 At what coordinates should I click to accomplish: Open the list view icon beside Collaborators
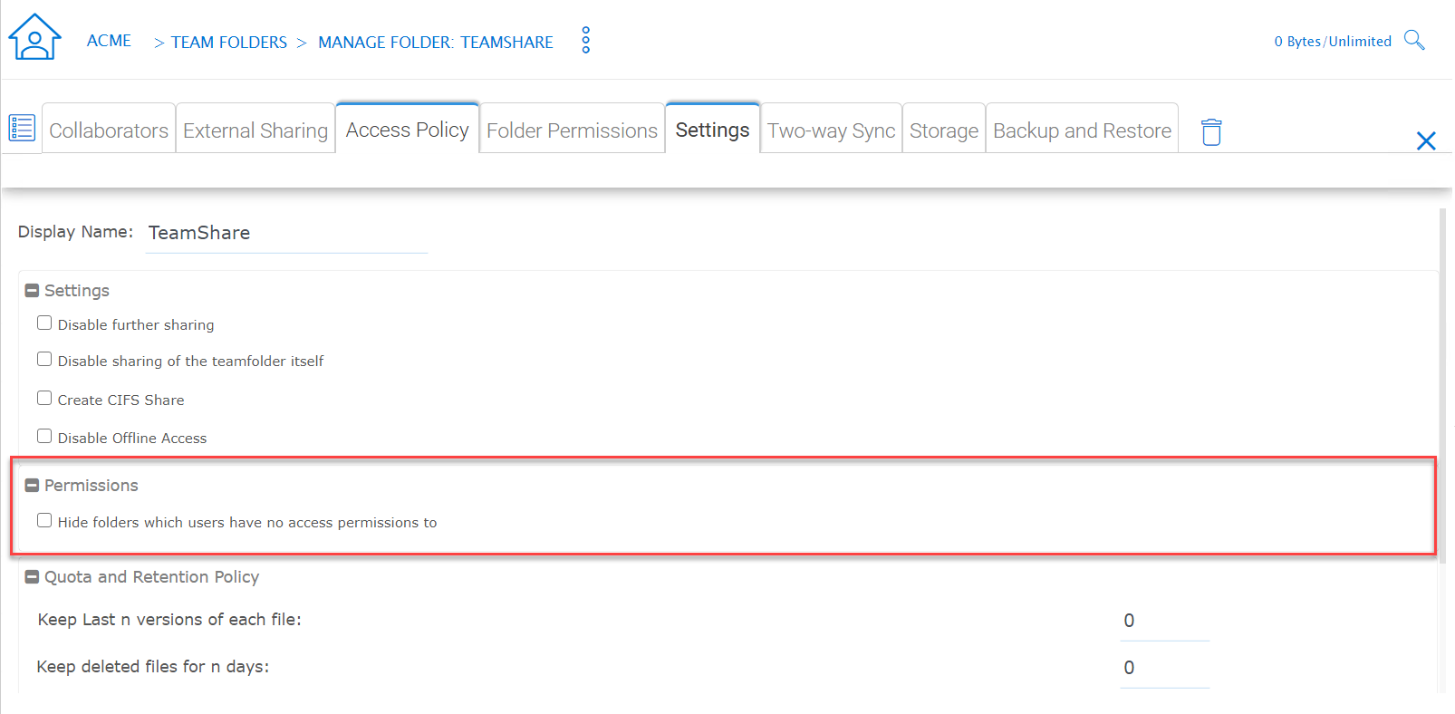[22, 128]
